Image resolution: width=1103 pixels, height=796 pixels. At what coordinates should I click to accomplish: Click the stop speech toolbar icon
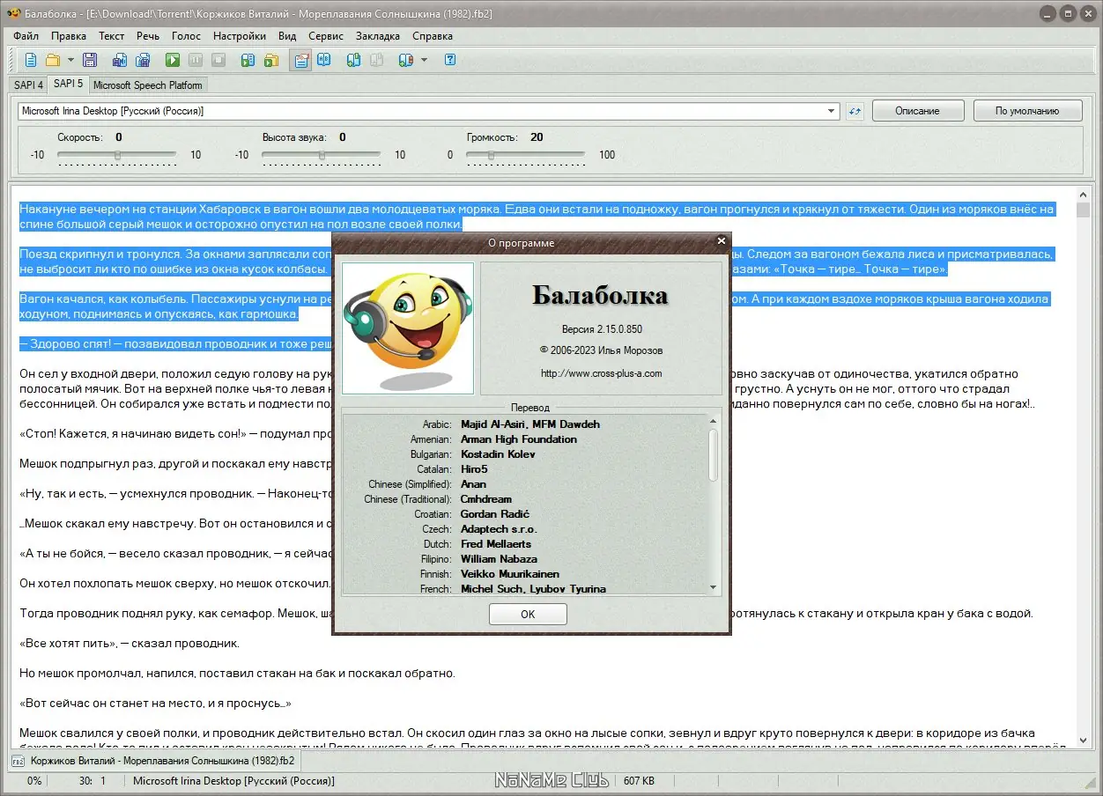[x=218, y=60]
